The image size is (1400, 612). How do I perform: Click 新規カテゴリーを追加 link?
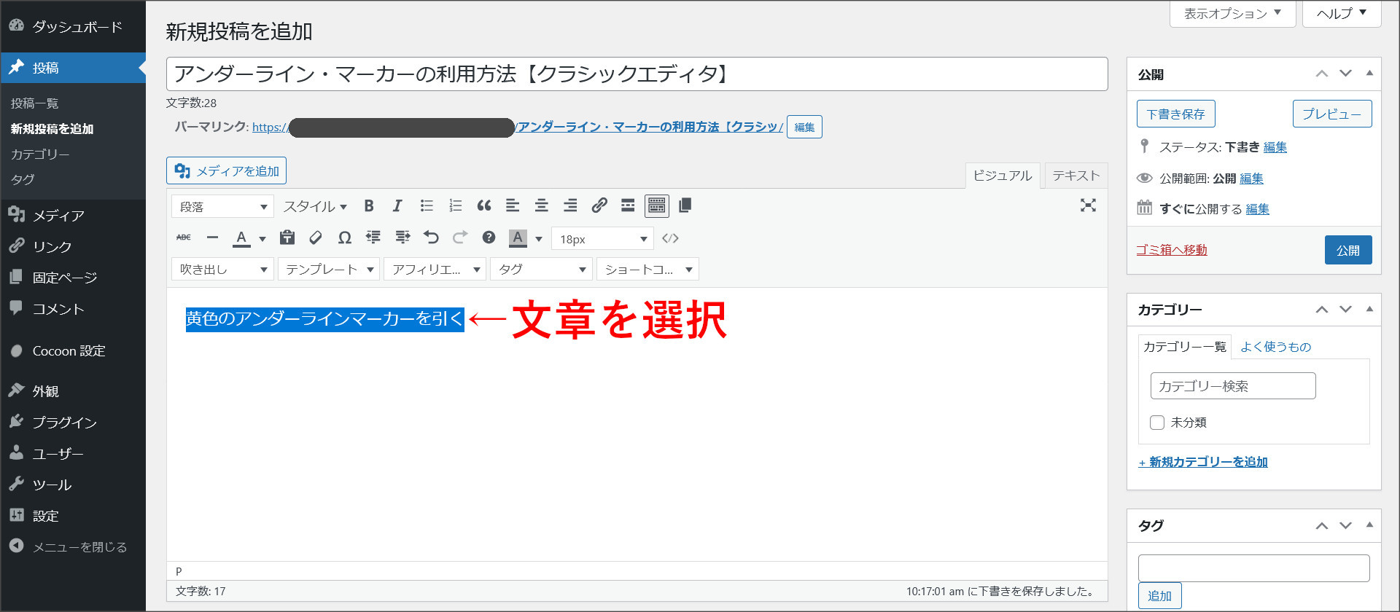[x=1203, y=462]
